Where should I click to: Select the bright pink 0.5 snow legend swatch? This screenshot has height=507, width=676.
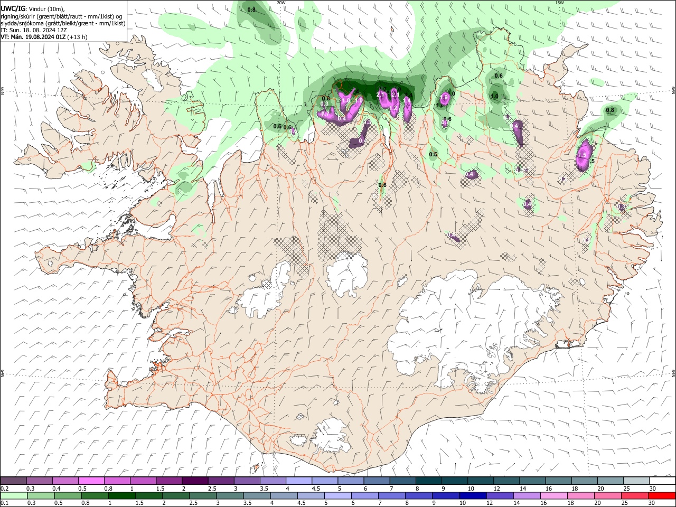91,481
